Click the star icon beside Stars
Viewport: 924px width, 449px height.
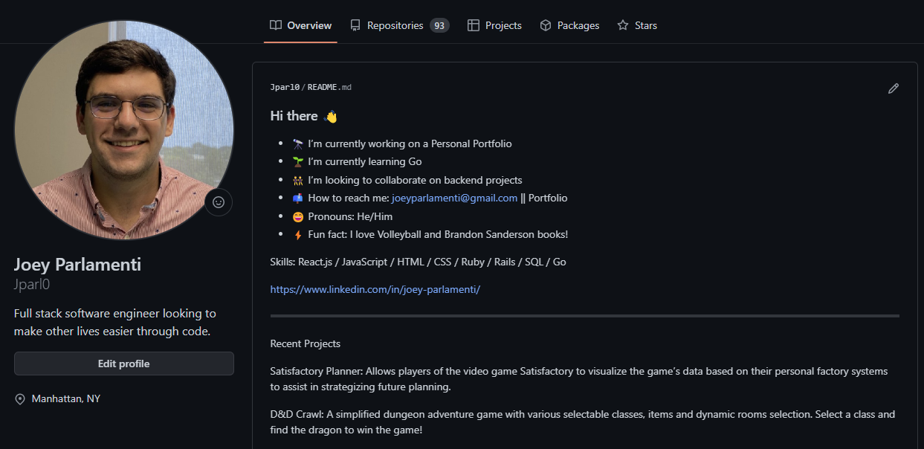(622, 25)
